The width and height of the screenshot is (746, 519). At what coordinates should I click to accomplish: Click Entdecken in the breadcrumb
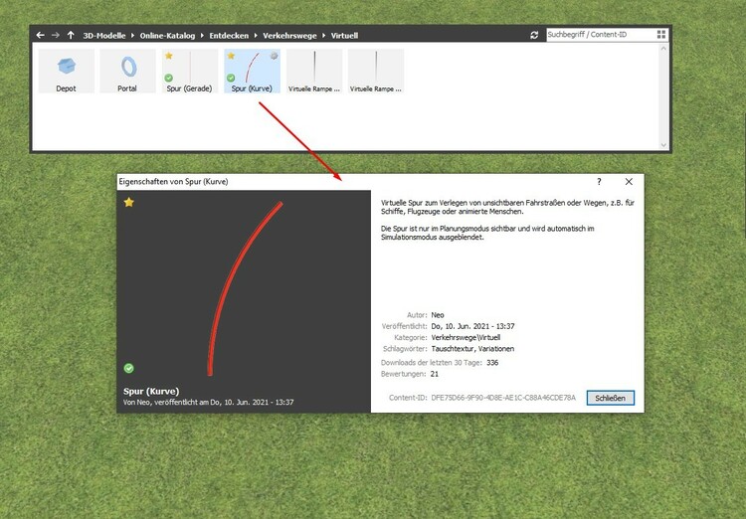(229, 36)
